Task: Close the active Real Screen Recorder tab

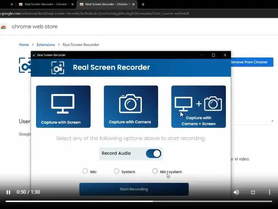Action: tap(133, 4)
